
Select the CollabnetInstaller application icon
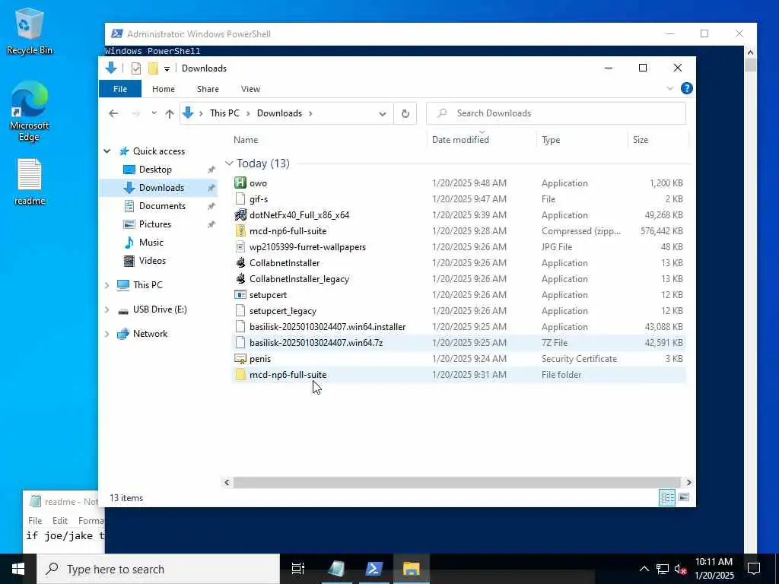point(240,262)
